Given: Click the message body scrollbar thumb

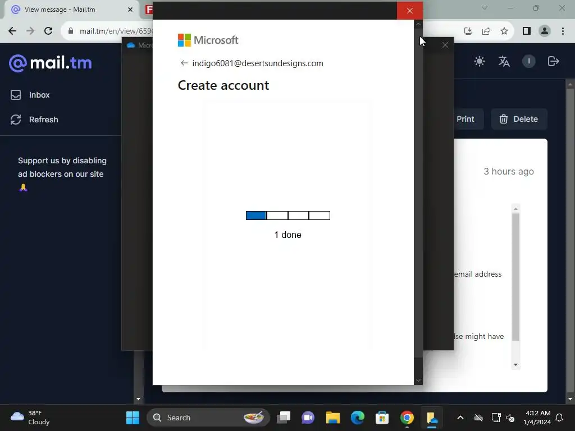Looking at the screenshot, I should click(x=515, y=277).
